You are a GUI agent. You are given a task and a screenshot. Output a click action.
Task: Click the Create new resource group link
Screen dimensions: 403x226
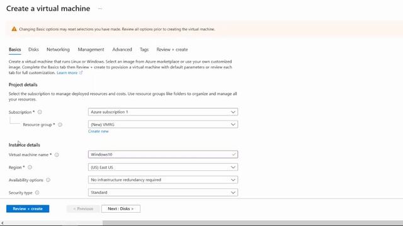[x=98, y=131]
